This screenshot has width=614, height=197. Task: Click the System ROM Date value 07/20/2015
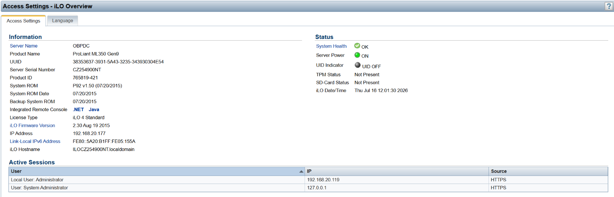(85, 94)
